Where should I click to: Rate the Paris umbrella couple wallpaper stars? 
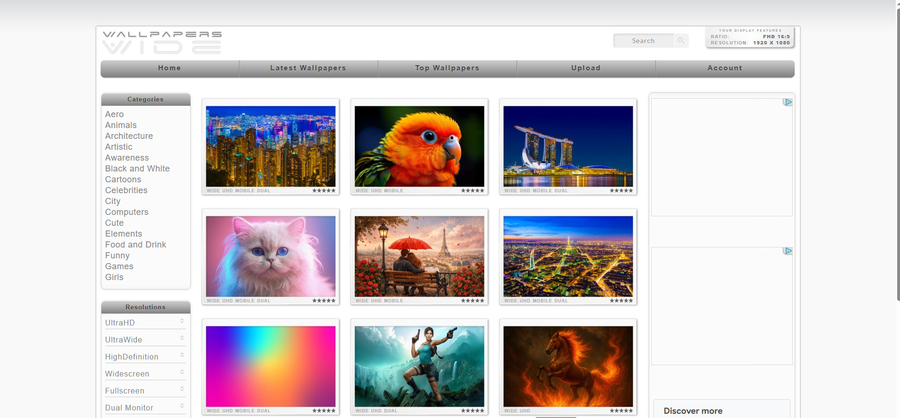473,301
